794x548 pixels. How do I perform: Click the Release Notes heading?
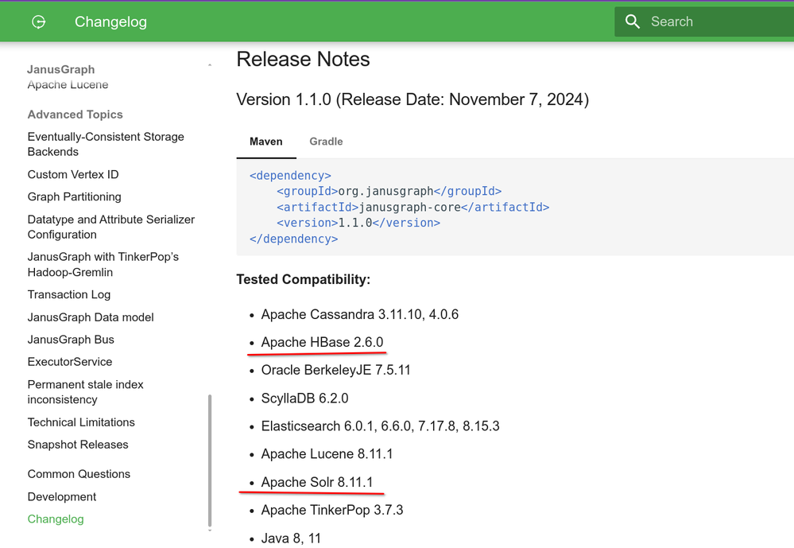pyautogui.click(x=303, y=60)
